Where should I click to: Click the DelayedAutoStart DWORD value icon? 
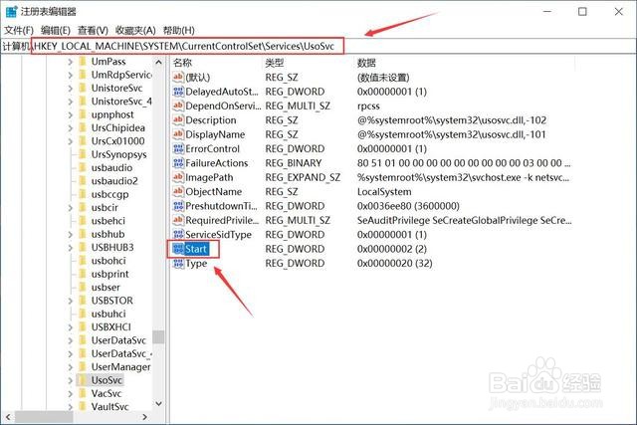click(x=178, y=92)
